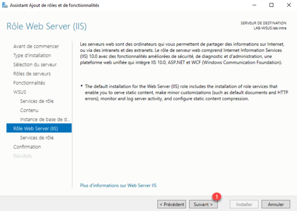Viewport: 297px width, 211px height.
Task: Open Plus d'informations sur Web Server IIS link
Action: coord(118,186)
